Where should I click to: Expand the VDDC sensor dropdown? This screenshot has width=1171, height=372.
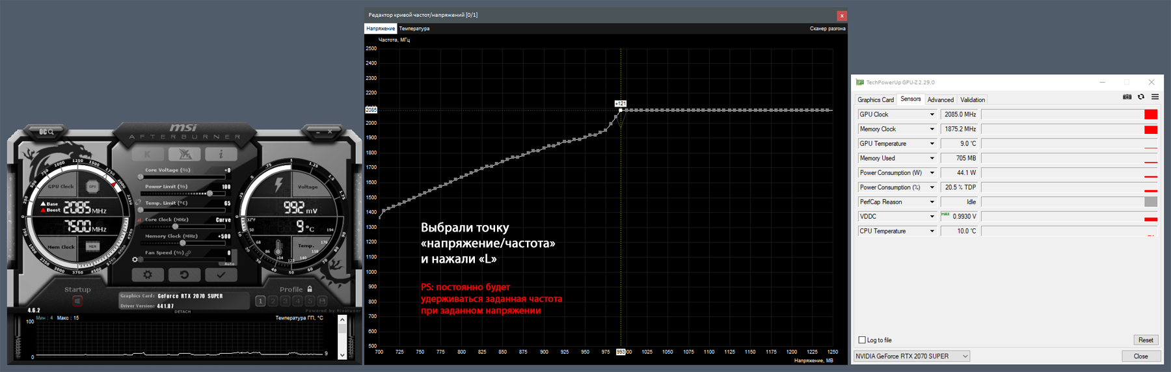coord(932,217)
